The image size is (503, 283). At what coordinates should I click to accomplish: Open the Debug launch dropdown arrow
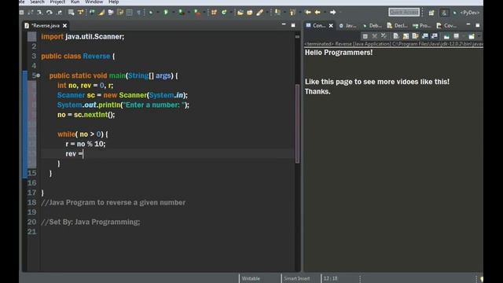[157, 13]
